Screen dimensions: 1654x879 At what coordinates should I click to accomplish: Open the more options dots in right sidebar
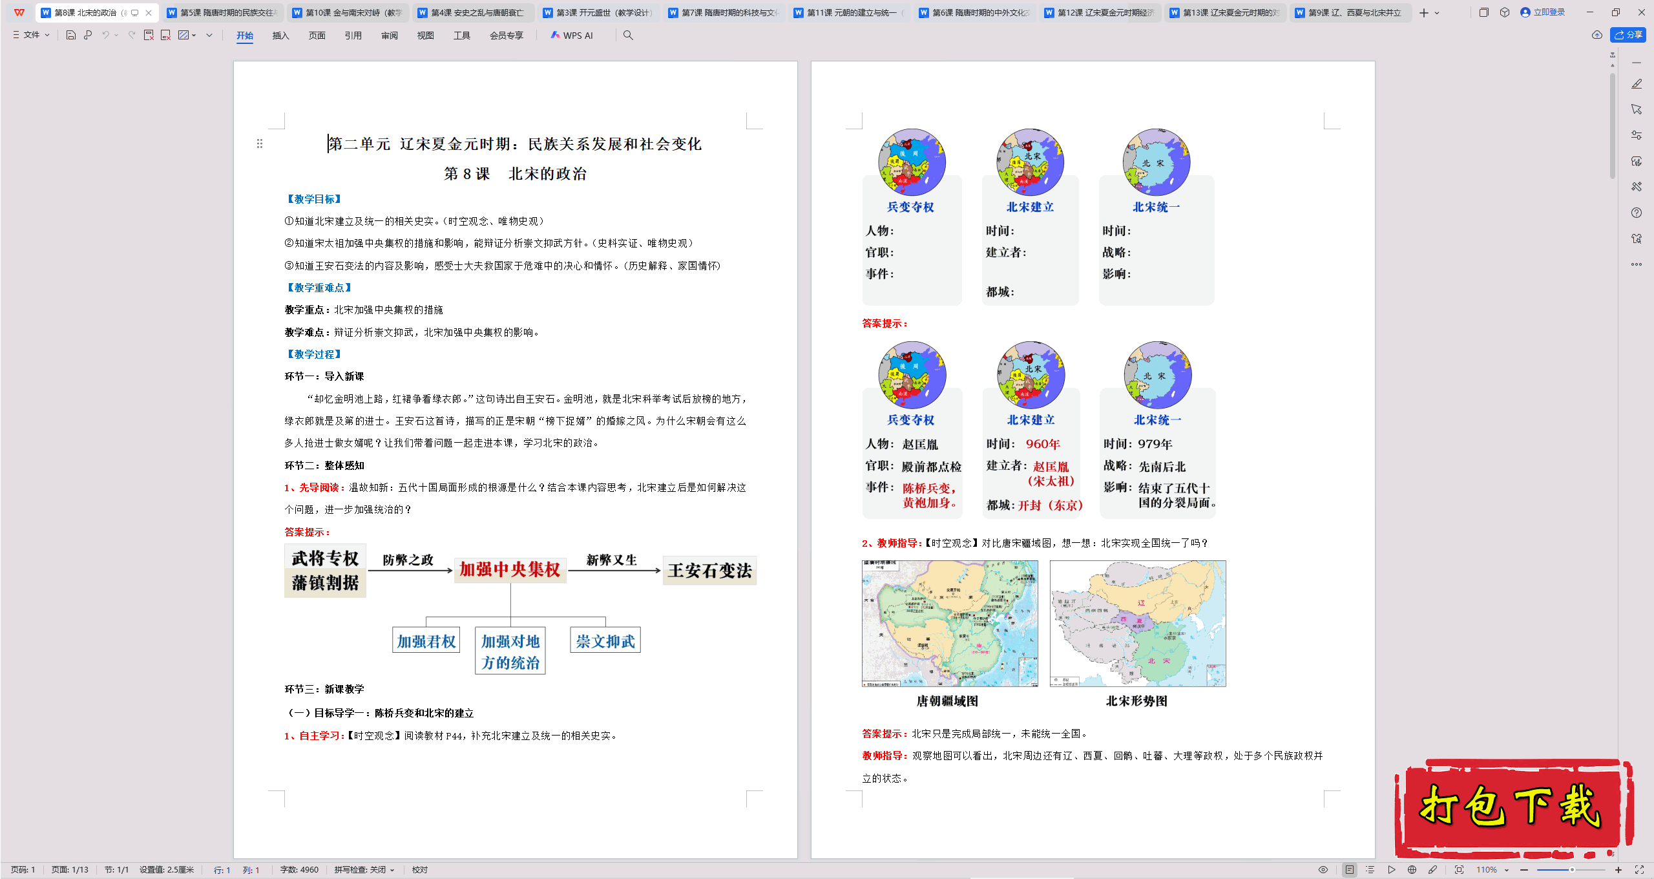(1637, 264)
